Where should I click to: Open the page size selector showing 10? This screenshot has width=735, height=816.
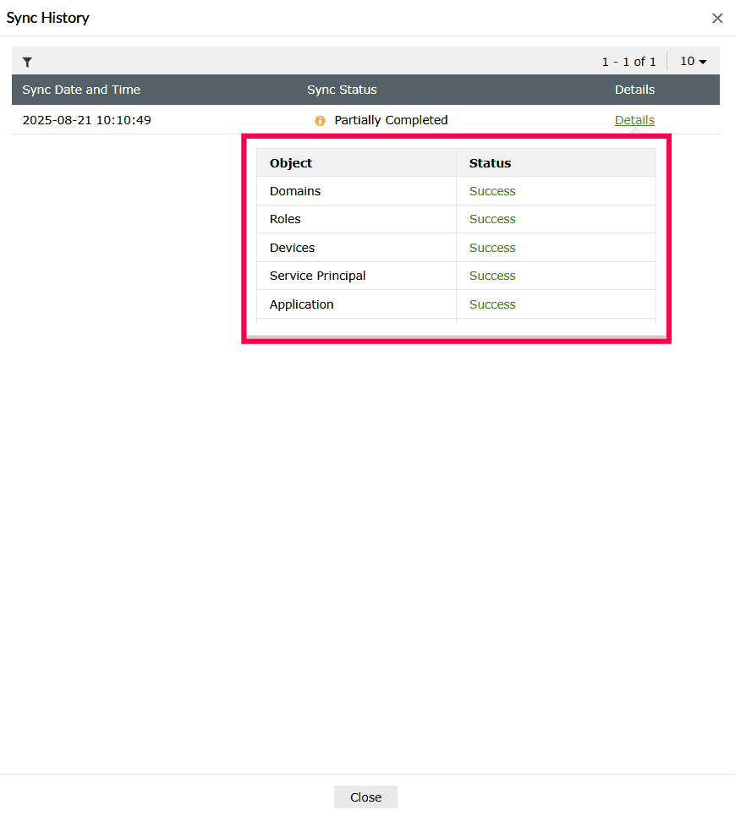[x=694, y=61]
